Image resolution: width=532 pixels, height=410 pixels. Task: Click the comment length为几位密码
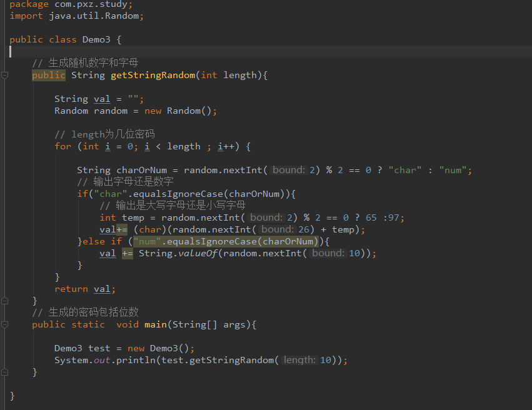pyautogui.click(x=105, y=134)
